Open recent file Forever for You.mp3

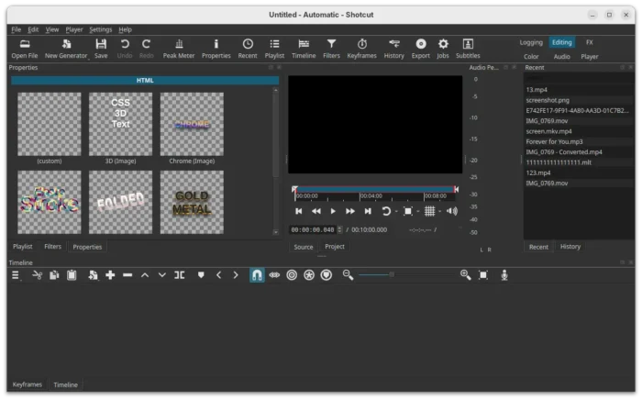coord(556,141)
